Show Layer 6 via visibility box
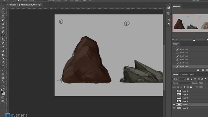The width and height of the screenshot is (208, 117). (174, 91)
